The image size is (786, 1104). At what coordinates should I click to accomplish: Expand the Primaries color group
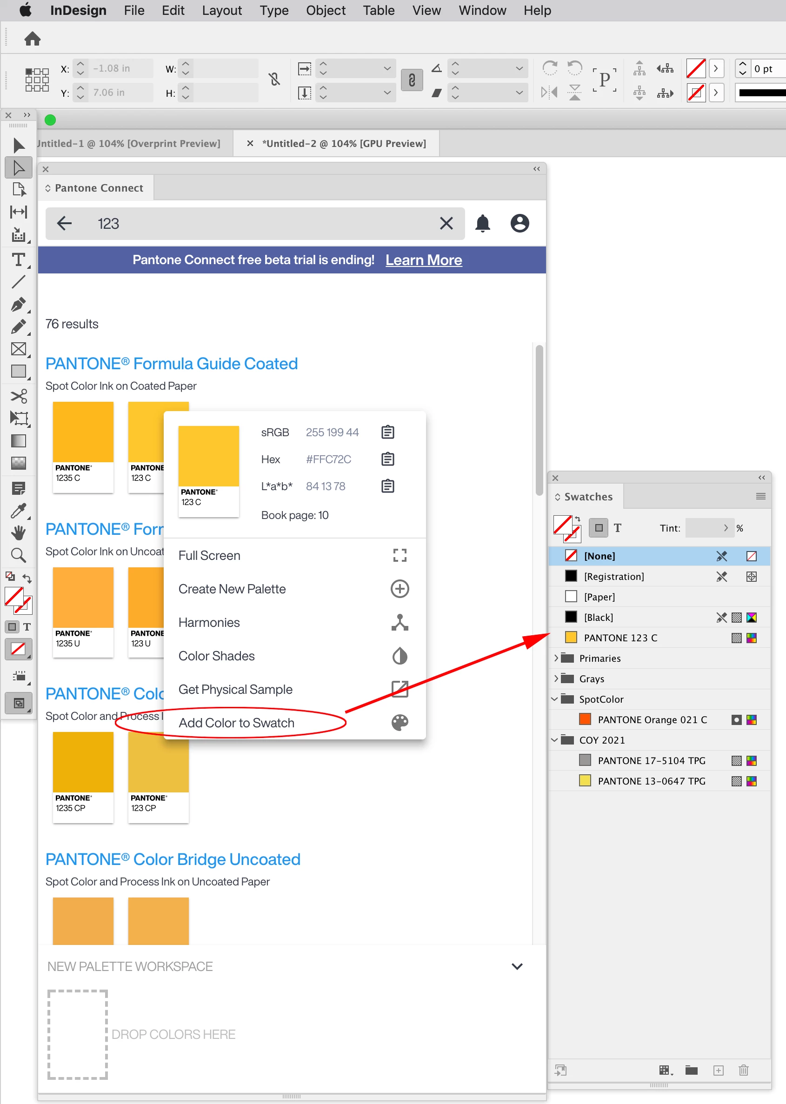coord(556,658)
